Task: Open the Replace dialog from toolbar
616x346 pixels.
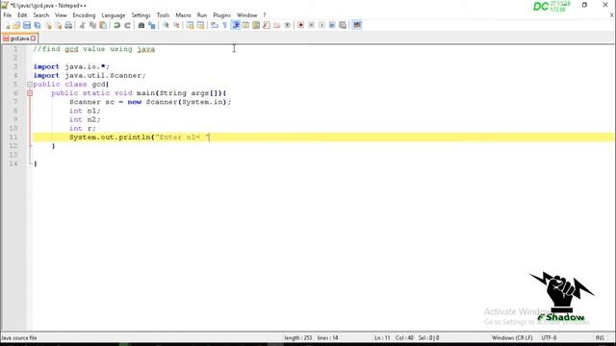Action: click(x=152, y=26)
